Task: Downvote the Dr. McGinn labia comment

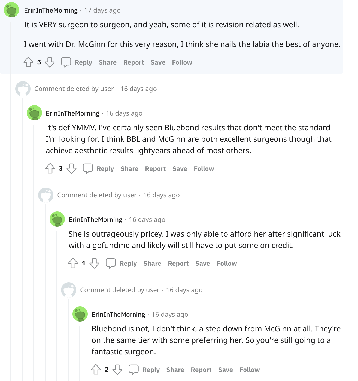Action: (50, 62)
